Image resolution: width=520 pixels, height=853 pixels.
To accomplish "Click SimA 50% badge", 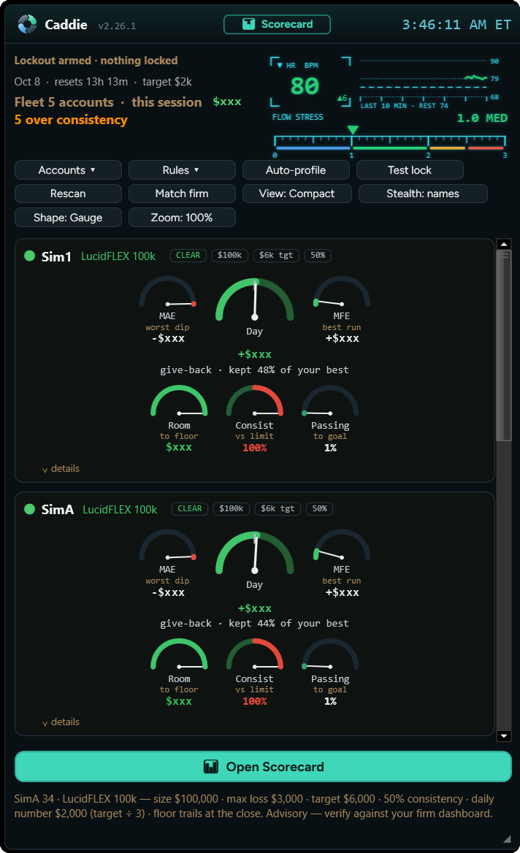I will [319, 508].
